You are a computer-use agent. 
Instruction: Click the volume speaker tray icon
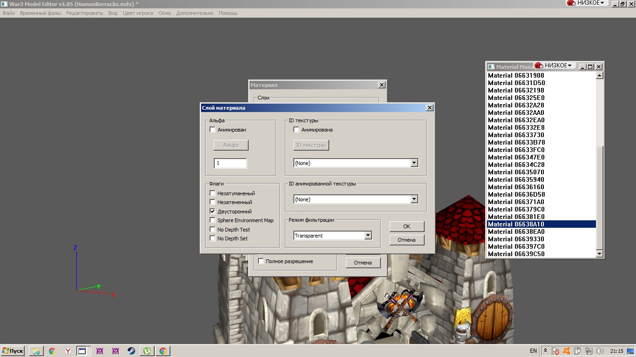pyautogui.click(x=600, y=351)
